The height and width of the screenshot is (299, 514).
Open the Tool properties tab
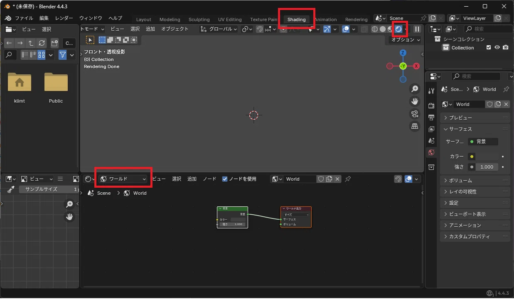pyautogui.click(x=431, y=91)
